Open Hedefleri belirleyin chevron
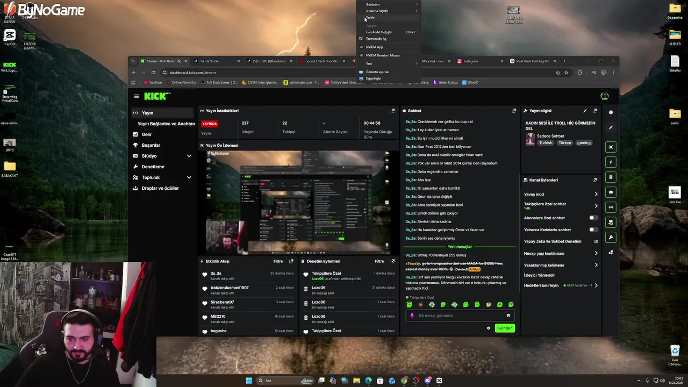Screen dimensions: 688x387 tap(596, 285)
